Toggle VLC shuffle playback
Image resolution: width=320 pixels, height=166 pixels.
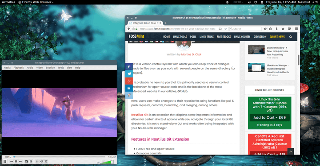[x=46, y=161]
